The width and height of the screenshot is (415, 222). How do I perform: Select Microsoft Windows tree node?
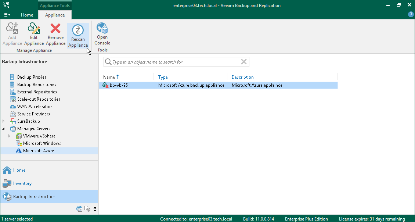42,143
